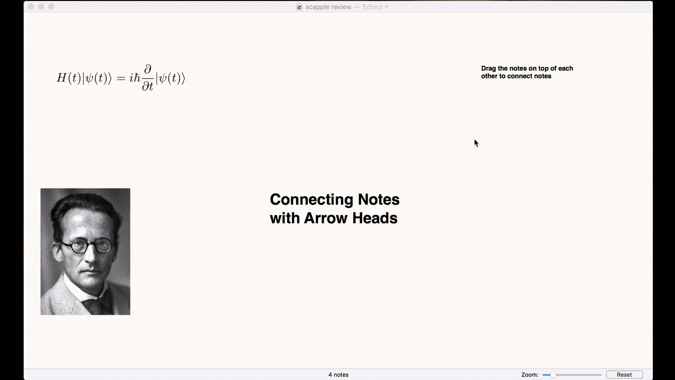Minimize the Scapple window

[41, 7]
